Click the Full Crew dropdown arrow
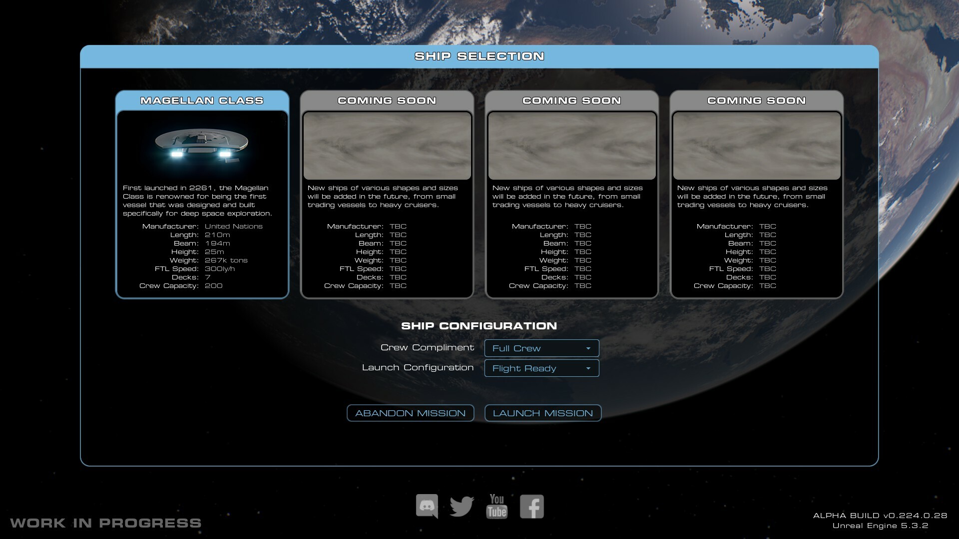The image size is (959, 539). [x=588, y=348]
